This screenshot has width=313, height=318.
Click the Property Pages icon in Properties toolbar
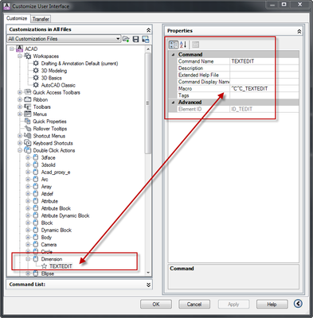pyautogui.click(x=195, y=45)
